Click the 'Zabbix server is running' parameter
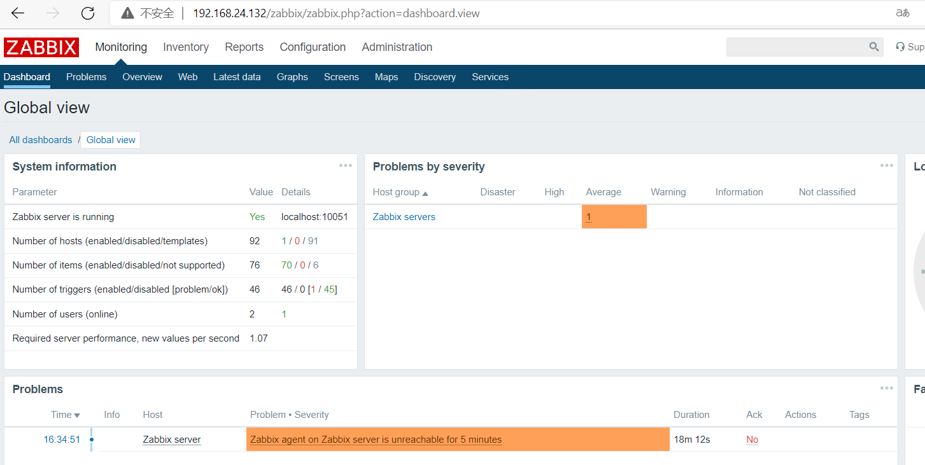Image resolution: width=925 pixels, height=465 pixels. pos(63,217)
